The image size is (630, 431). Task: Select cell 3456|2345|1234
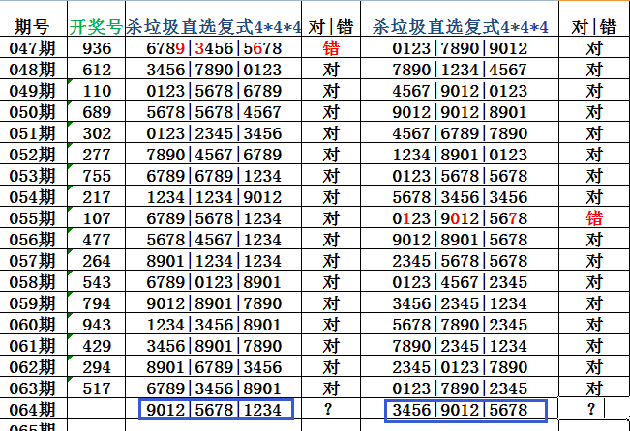[460, 303]
